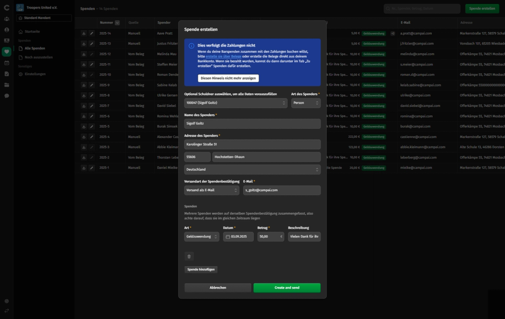This screenshot has width=505, height=319.
Task: Click the Beschreibung field Vielen Dank
Action: click(304, 237)
